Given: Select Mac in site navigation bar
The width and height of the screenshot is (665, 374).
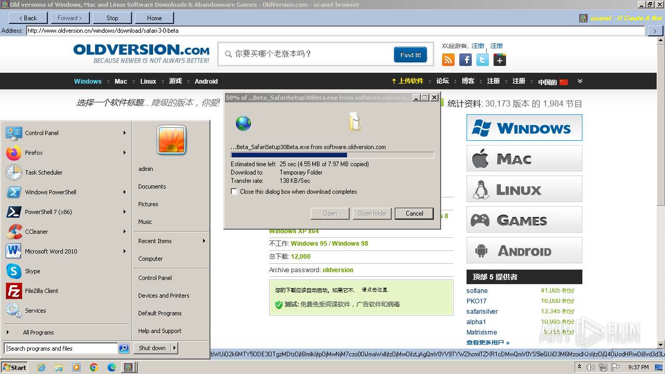Looking at the screenshot, I should point(121,82).
